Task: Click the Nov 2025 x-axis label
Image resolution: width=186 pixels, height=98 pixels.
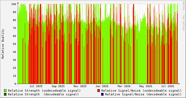Action: coord(80,86)
